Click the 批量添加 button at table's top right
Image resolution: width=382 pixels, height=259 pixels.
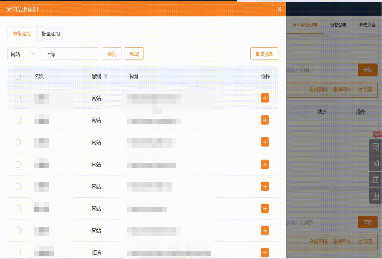(264, 54)
